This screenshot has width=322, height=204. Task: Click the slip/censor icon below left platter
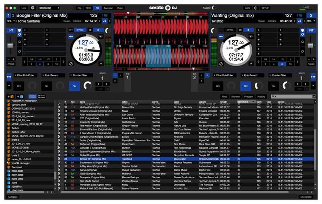click(71, 64)
